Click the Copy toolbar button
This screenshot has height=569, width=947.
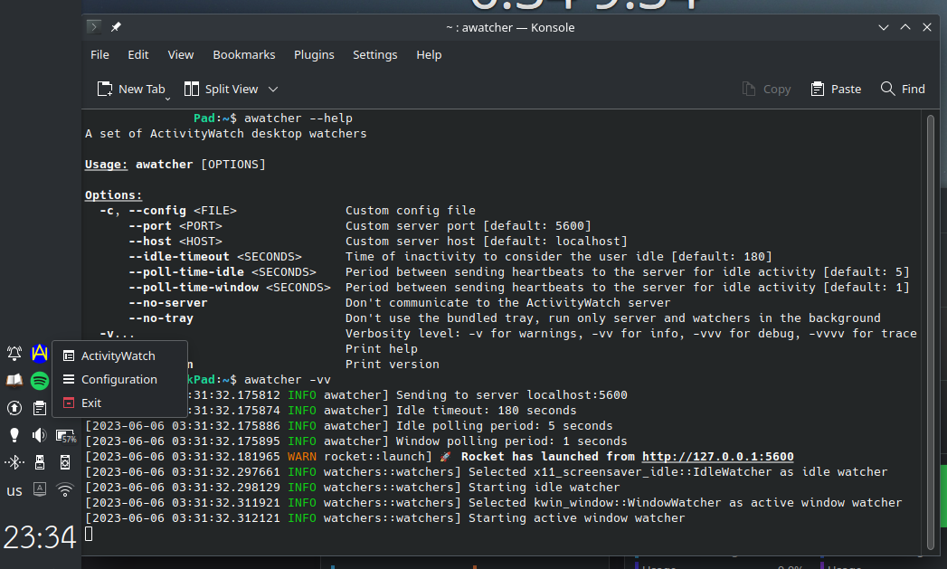pyautogui.click(x=766, y=89)
